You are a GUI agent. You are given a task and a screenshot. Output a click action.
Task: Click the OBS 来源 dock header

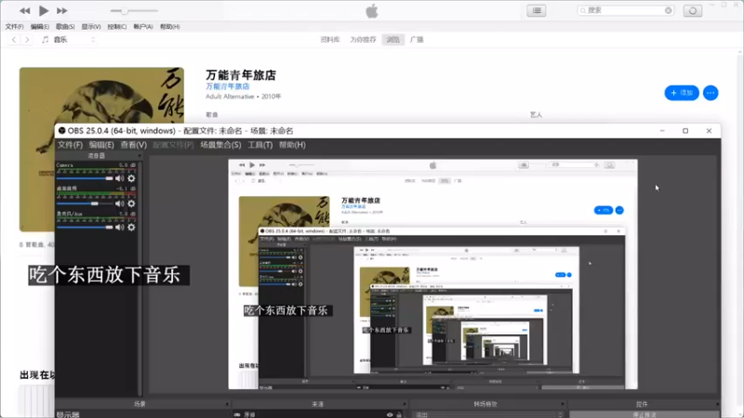pyautogui.click(x=318, y=404)
